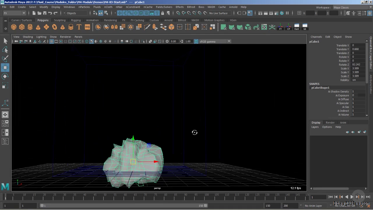Activate the Scale tool in toolbox
Screen dimensions: 373x210
pos(5,85)
